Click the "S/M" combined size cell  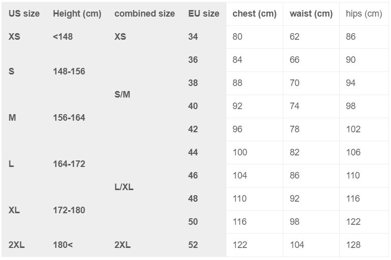tap(122, 95)
